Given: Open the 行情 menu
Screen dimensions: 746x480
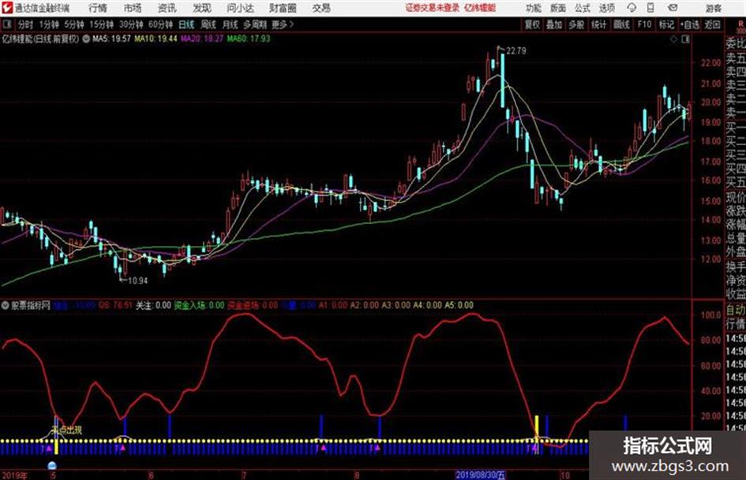Looking at the screenshot, I should [x=98, y=8].
